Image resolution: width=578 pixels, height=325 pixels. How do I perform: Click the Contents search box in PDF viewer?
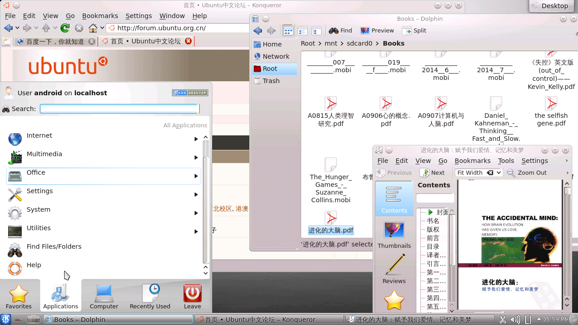[435, 199]
